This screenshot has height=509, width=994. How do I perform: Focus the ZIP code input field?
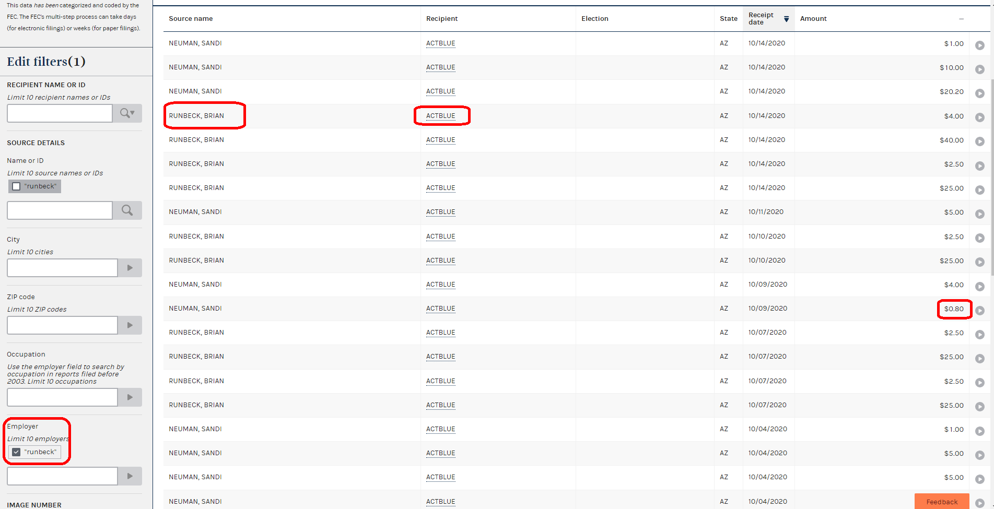coord(62,325)
